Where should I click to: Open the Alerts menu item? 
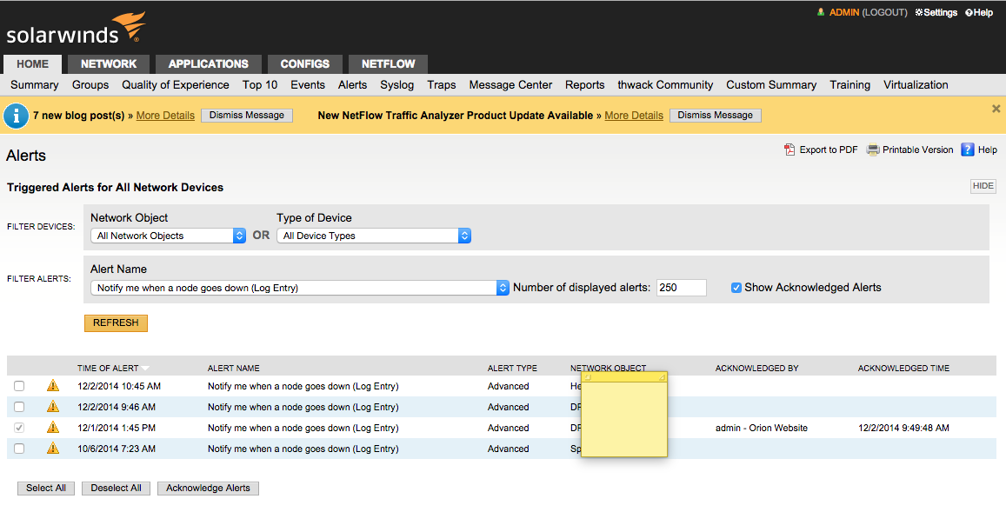pos(353,84)
